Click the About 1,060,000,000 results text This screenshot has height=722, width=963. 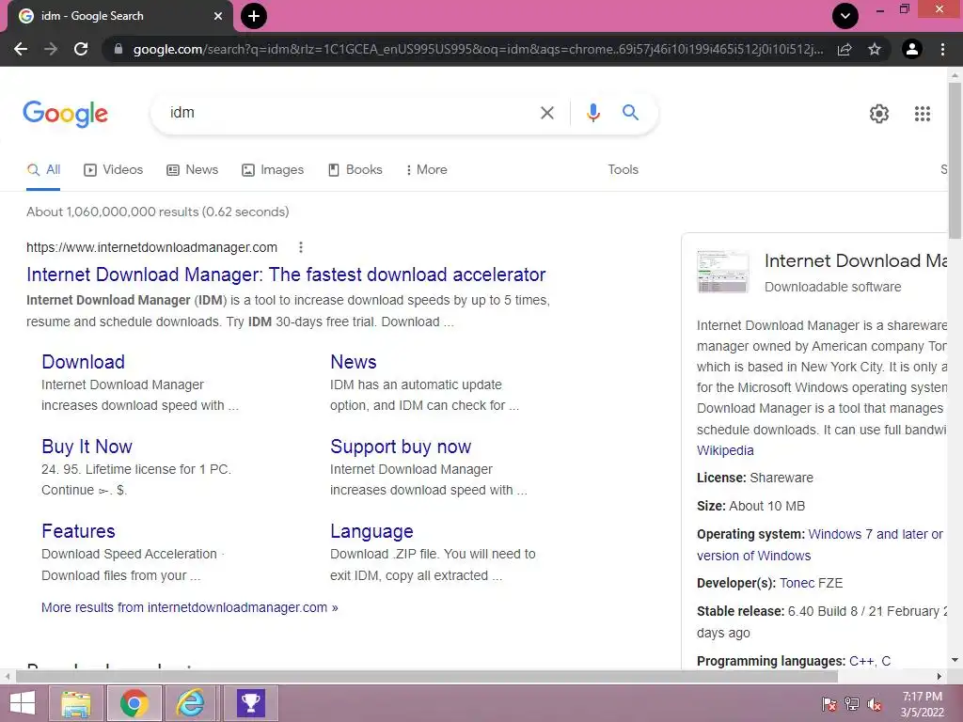157,212
